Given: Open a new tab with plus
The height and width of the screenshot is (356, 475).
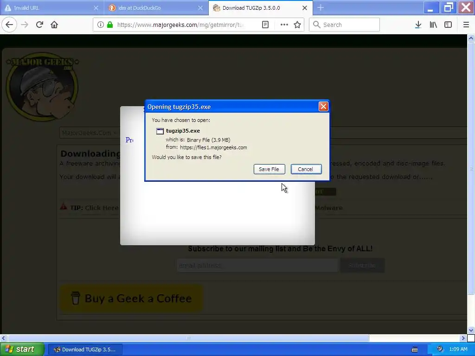Looking at the screenshot, I should 321,8.
